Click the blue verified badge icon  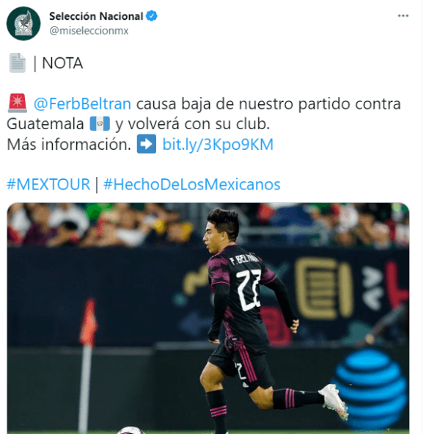(152, 15)
